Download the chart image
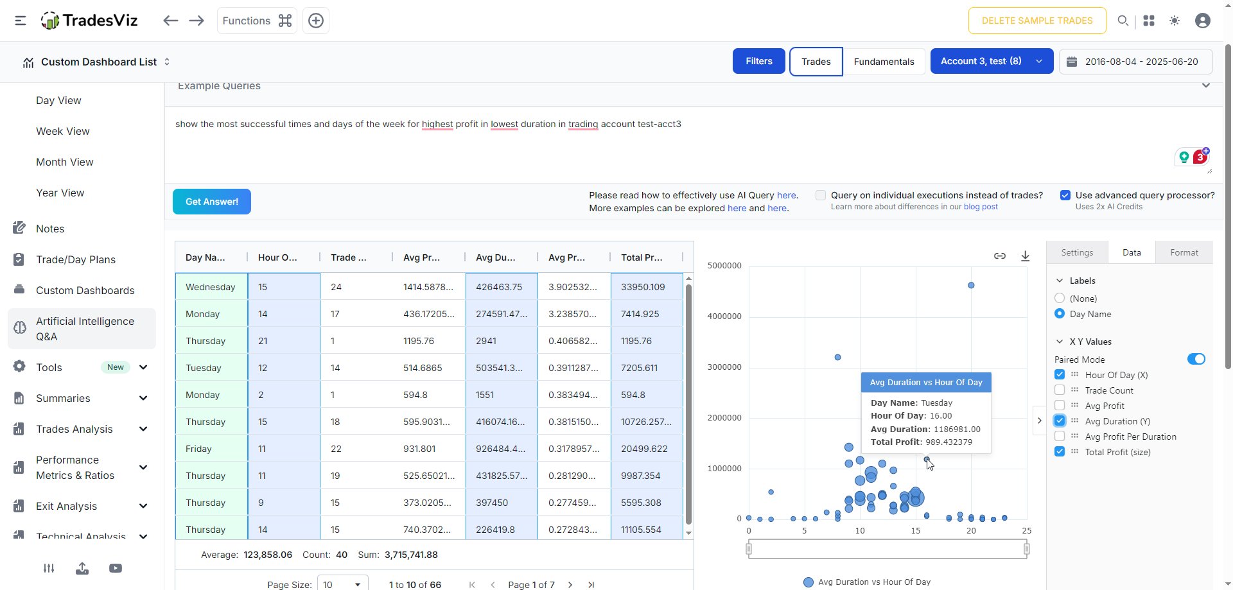1233x590 pixels. pyautogui.click(x=1026, y=256)
